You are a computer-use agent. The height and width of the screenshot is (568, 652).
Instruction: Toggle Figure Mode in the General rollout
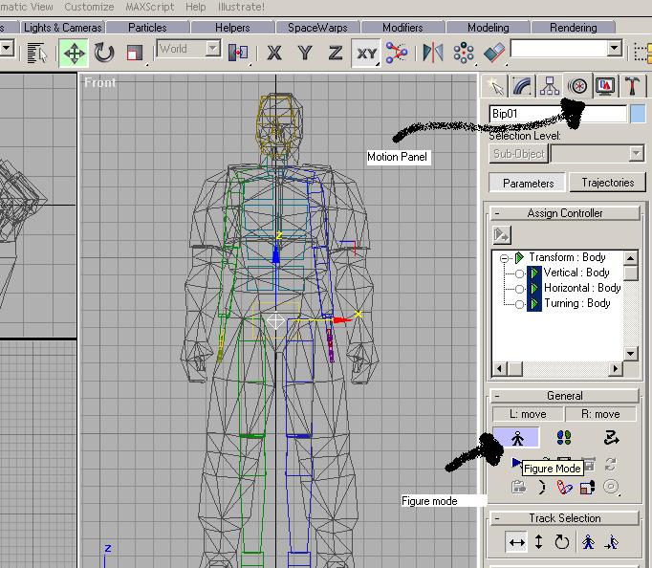click(516, 438)
